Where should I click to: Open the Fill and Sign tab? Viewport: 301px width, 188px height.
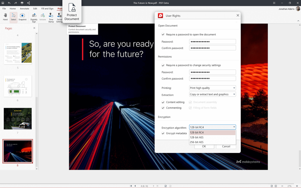(x=47, y=9)
